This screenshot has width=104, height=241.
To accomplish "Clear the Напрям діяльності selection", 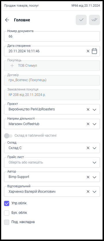I will click(x=88, y=124).
